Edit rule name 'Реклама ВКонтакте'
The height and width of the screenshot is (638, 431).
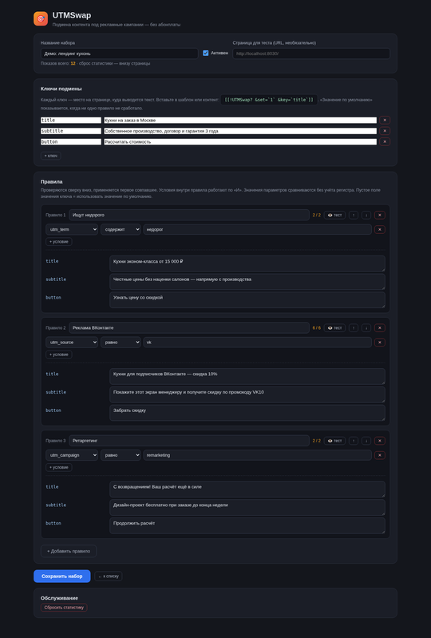pos(189,328)
